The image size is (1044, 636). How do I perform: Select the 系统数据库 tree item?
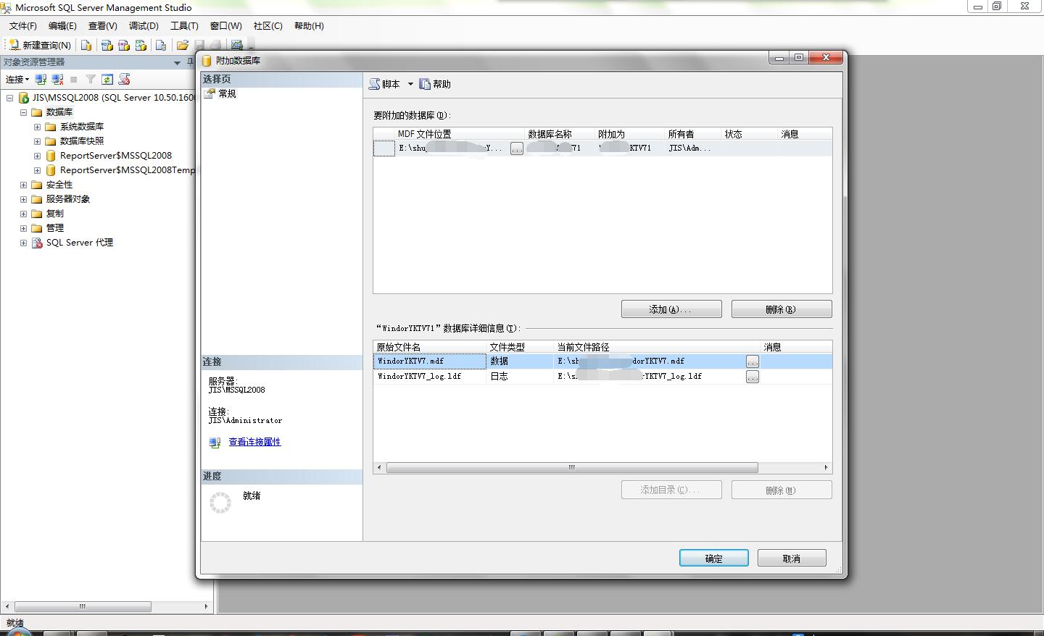[x=82, y=127]
